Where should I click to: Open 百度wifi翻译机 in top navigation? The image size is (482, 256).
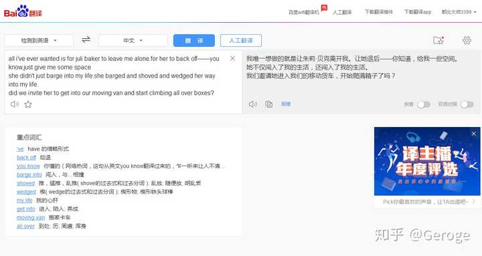304,12
